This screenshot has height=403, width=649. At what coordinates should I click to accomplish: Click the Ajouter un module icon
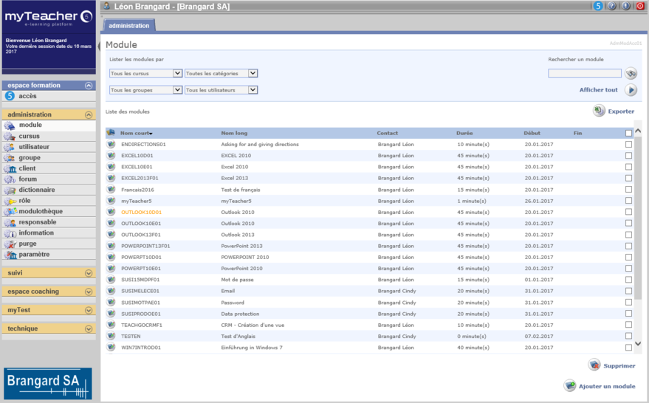(569, 386)
